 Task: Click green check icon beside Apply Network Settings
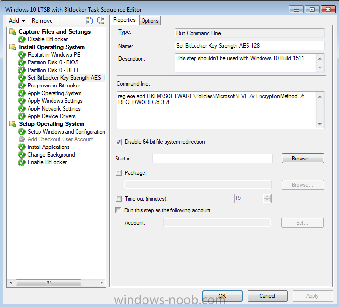click(22, 109)
